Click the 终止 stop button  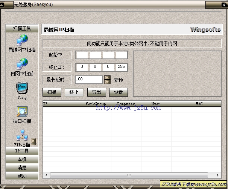(74, 92)
